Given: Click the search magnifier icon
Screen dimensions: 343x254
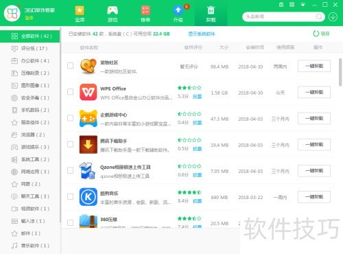Looking at the screenshot, I should pyautogui.click(x=319, y=16).
